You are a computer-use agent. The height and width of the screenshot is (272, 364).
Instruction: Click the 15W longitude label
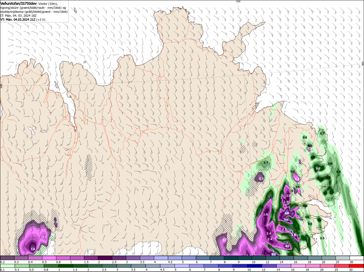(238, 1)
